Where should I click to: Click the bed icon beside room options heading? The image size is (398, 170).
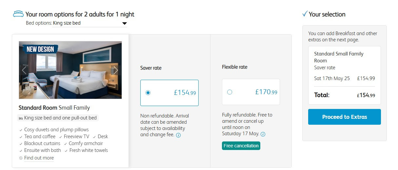point(18,14)
